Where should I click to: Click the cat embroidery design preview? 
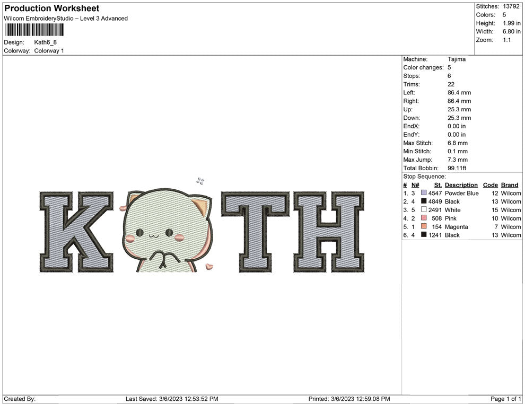(167, 230)
